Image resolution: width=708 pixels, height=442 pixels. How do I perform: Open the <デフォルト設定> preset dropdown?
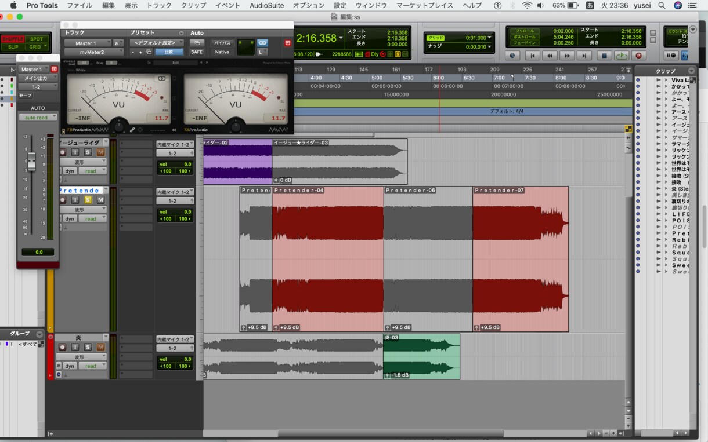(157, 43)
